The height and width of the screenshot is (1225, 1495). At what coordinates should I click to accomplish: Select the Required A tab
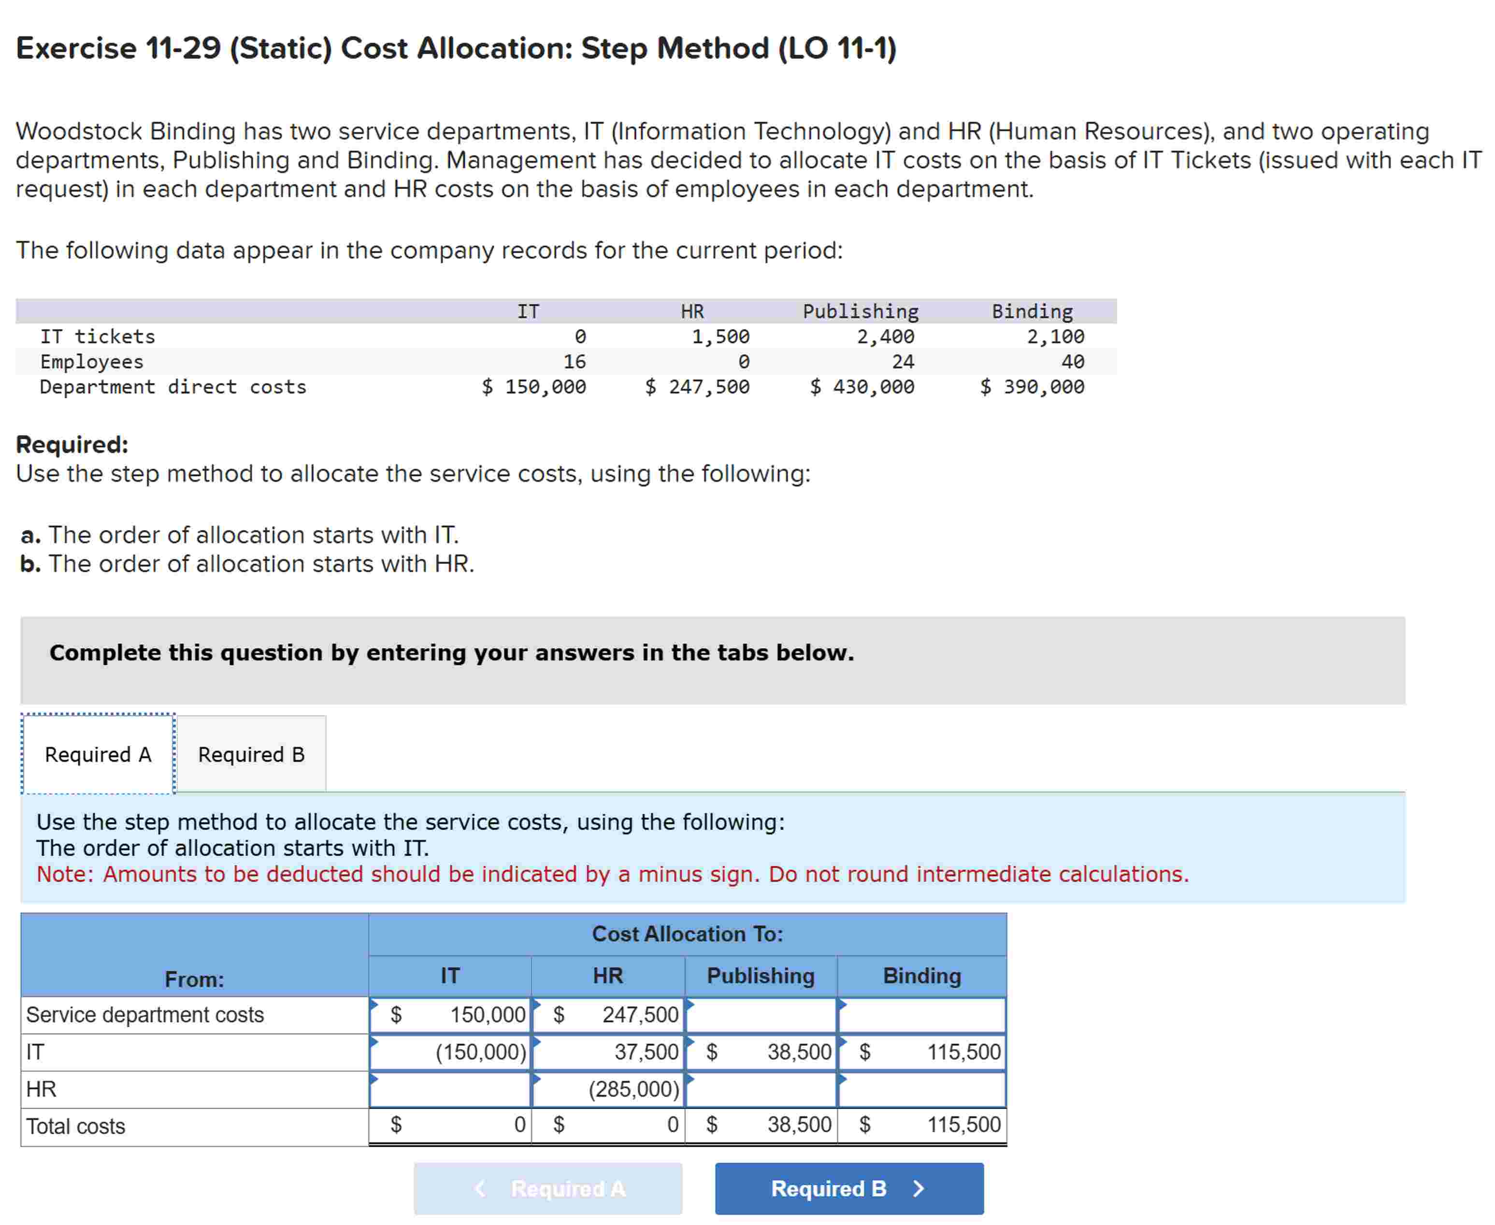97,754
